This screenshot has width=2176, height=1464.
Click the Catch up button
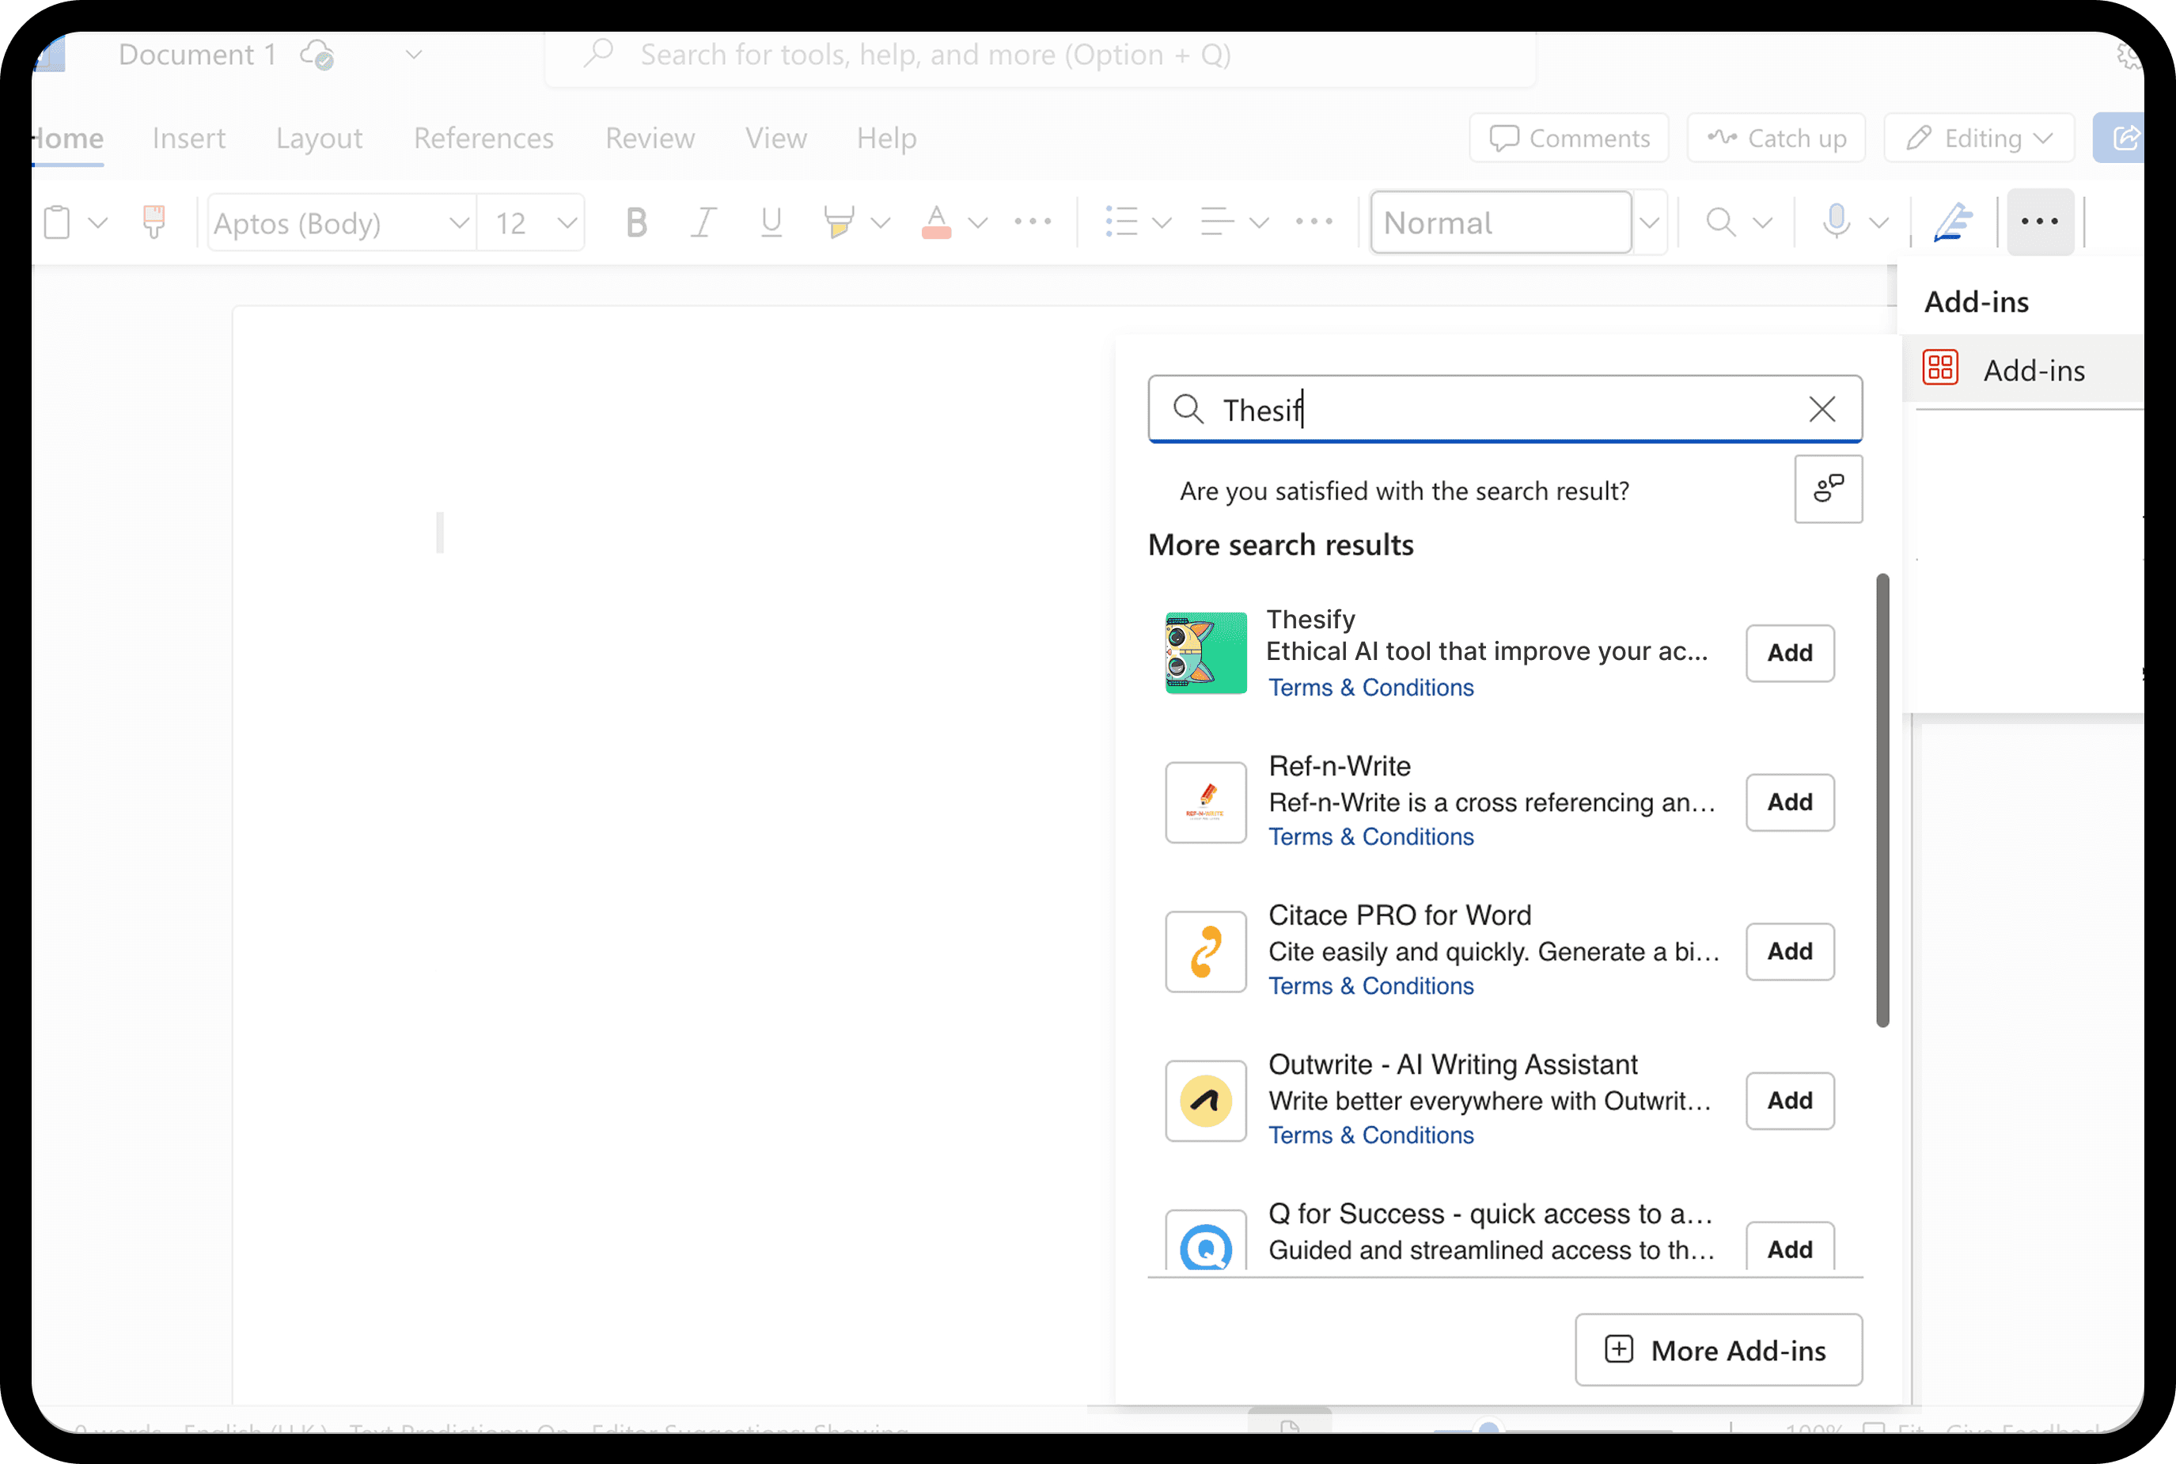pyautogui.click(x=1776, y=138)
